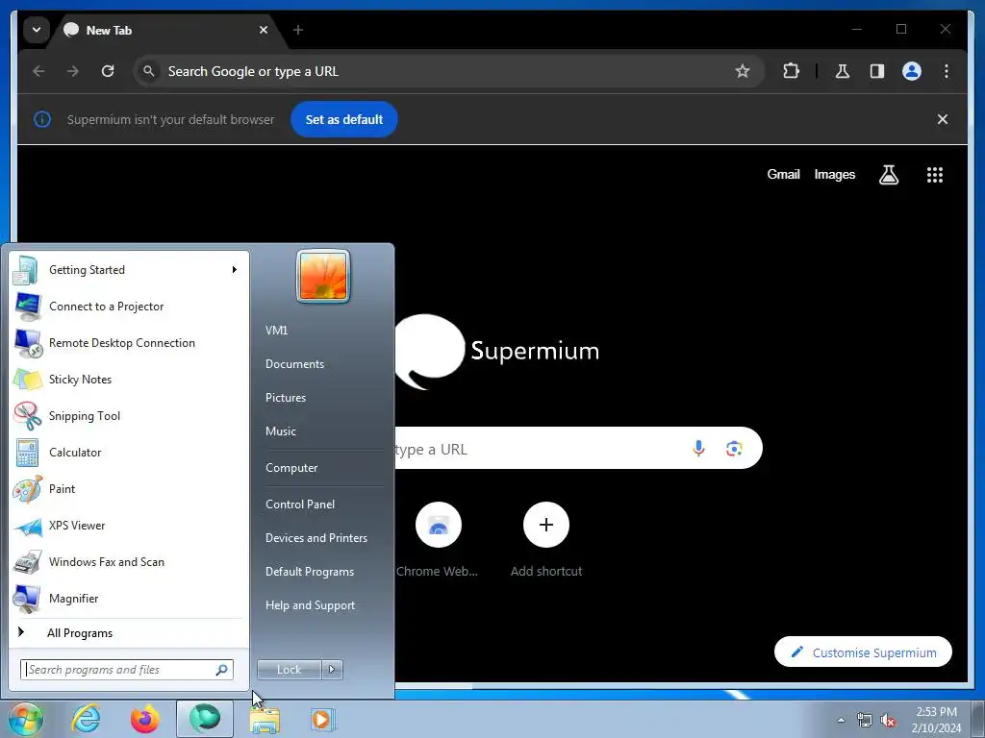Screen dimensions: 985x738
Task: Open Sticky Notes
Action: tap(125, 379)
